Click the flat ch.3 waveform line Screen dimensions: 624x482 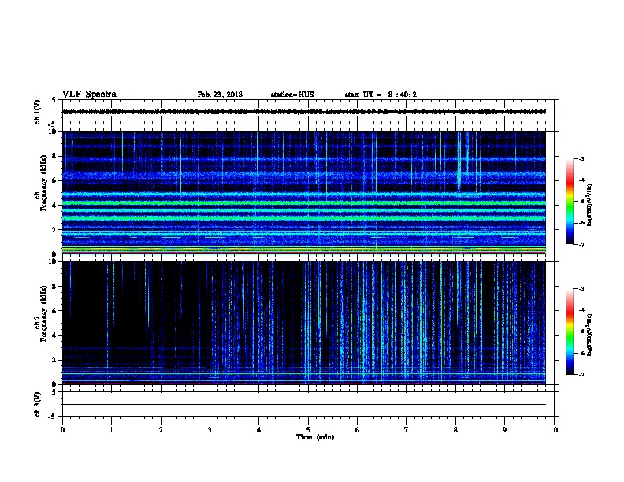(x=304, y=405)
